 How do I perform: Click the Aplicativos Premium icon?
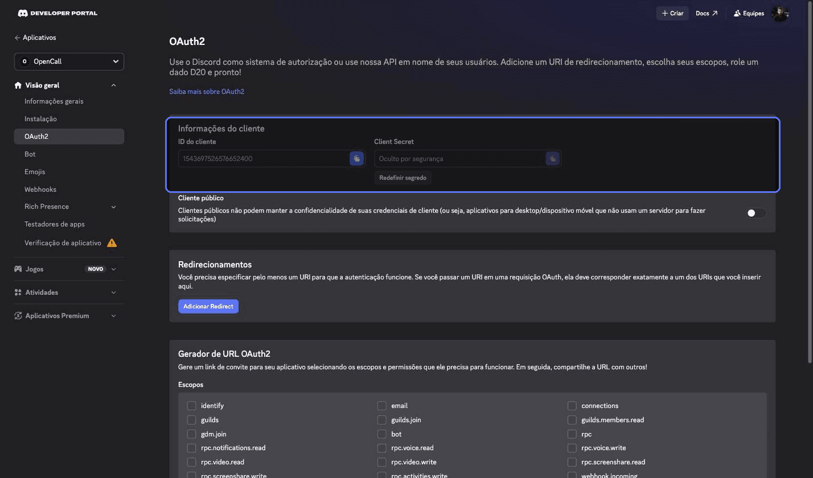[18, 316]
